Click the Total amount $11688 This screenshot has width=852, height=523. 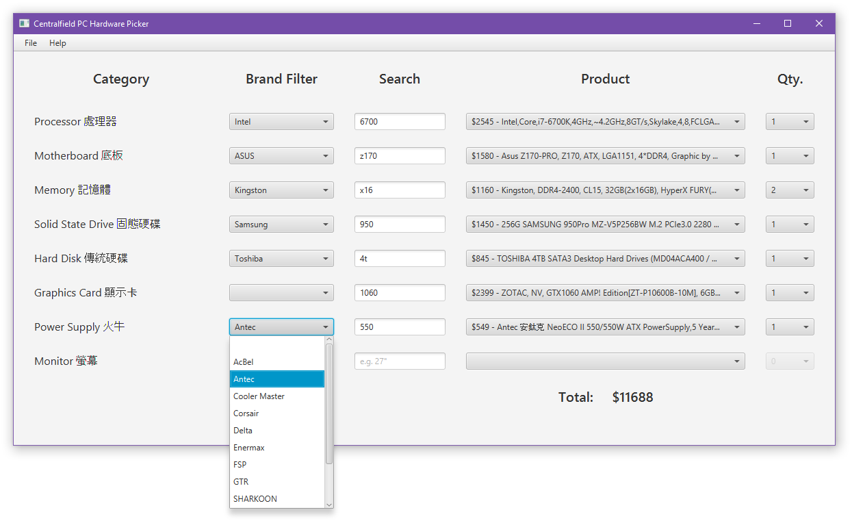pyautogui.click(x=632, y=397)
